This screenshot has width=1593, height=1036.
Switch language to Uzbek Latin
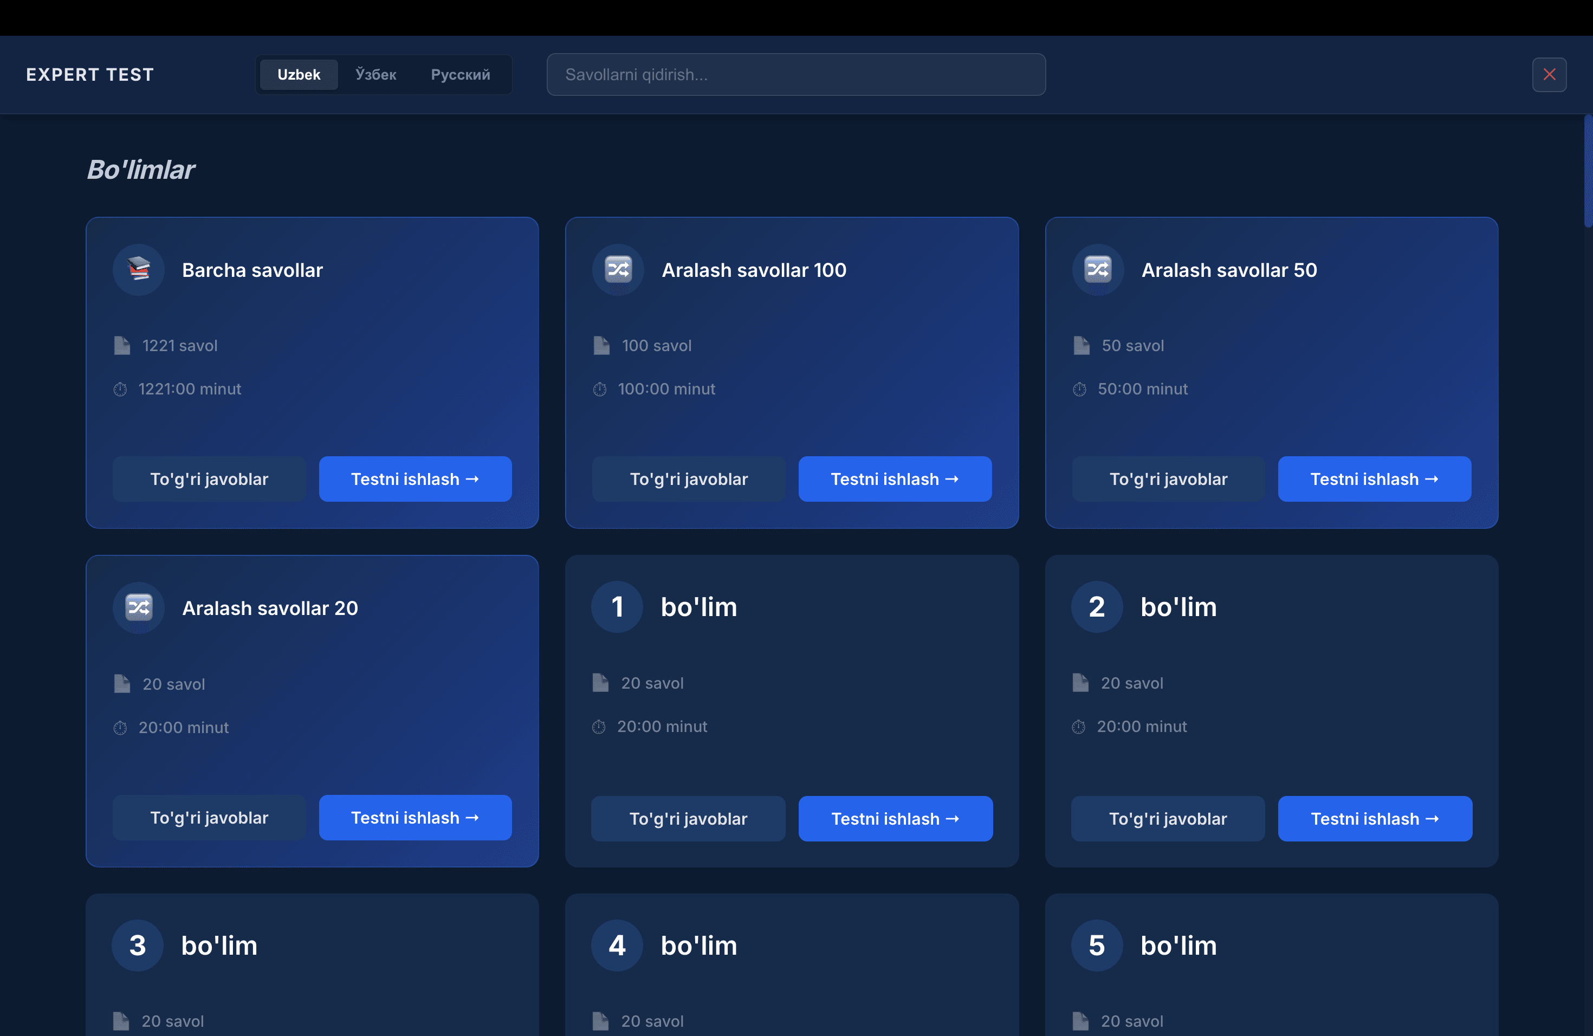[299, 74]
